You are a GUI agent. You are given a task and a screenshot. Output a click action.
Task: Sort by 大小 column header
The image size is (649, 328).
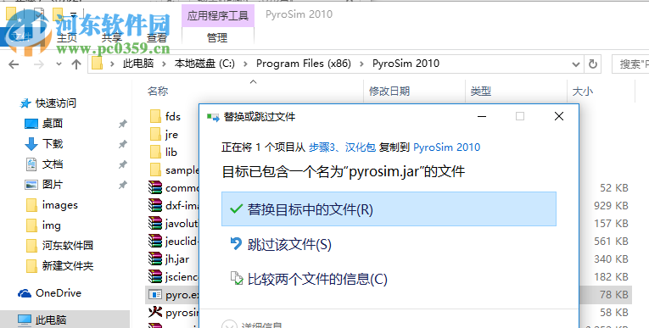[582, 91]
